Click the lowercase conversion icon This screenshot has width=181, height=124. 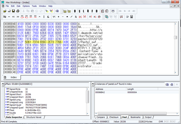point(95,17)
